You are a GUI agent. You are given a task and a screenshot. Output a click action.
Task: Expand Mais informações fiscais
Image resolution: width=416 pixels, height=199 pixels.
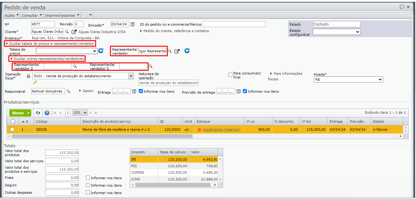pyautogui.click(x=285, y=76)
